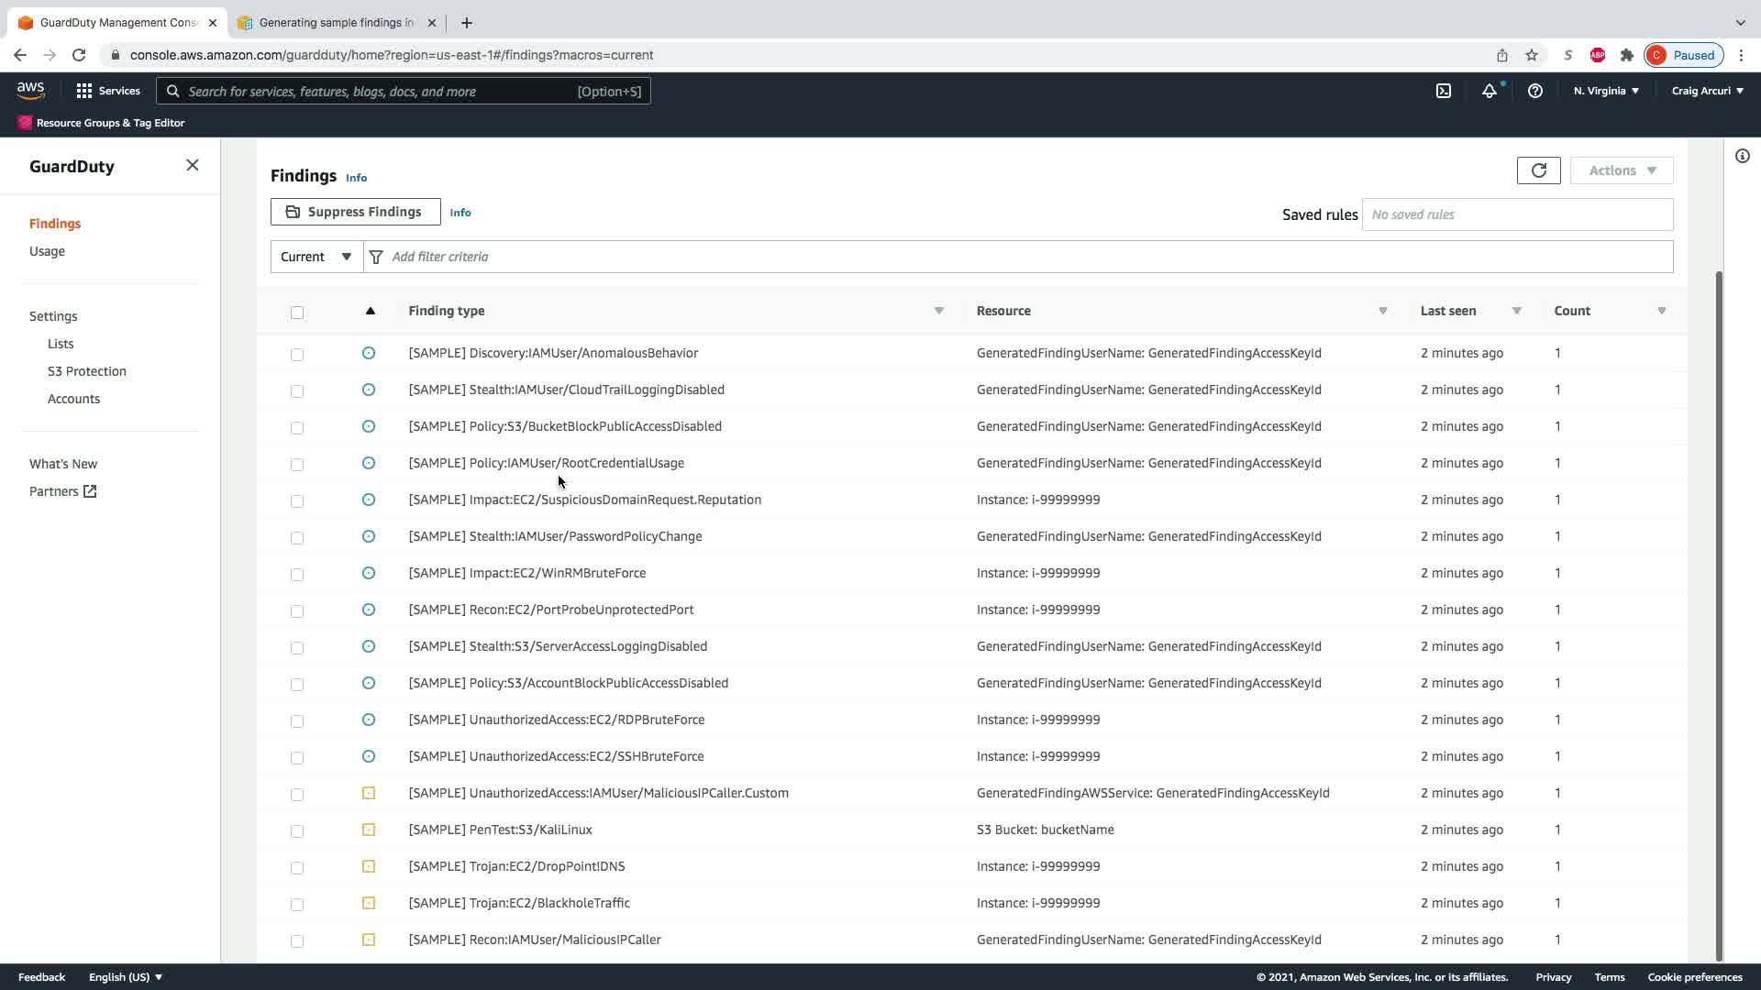This screenshot has width=1761, height=990.
Task: Close the GuardDuty navigation sidebar
Action: click(192, 165)
